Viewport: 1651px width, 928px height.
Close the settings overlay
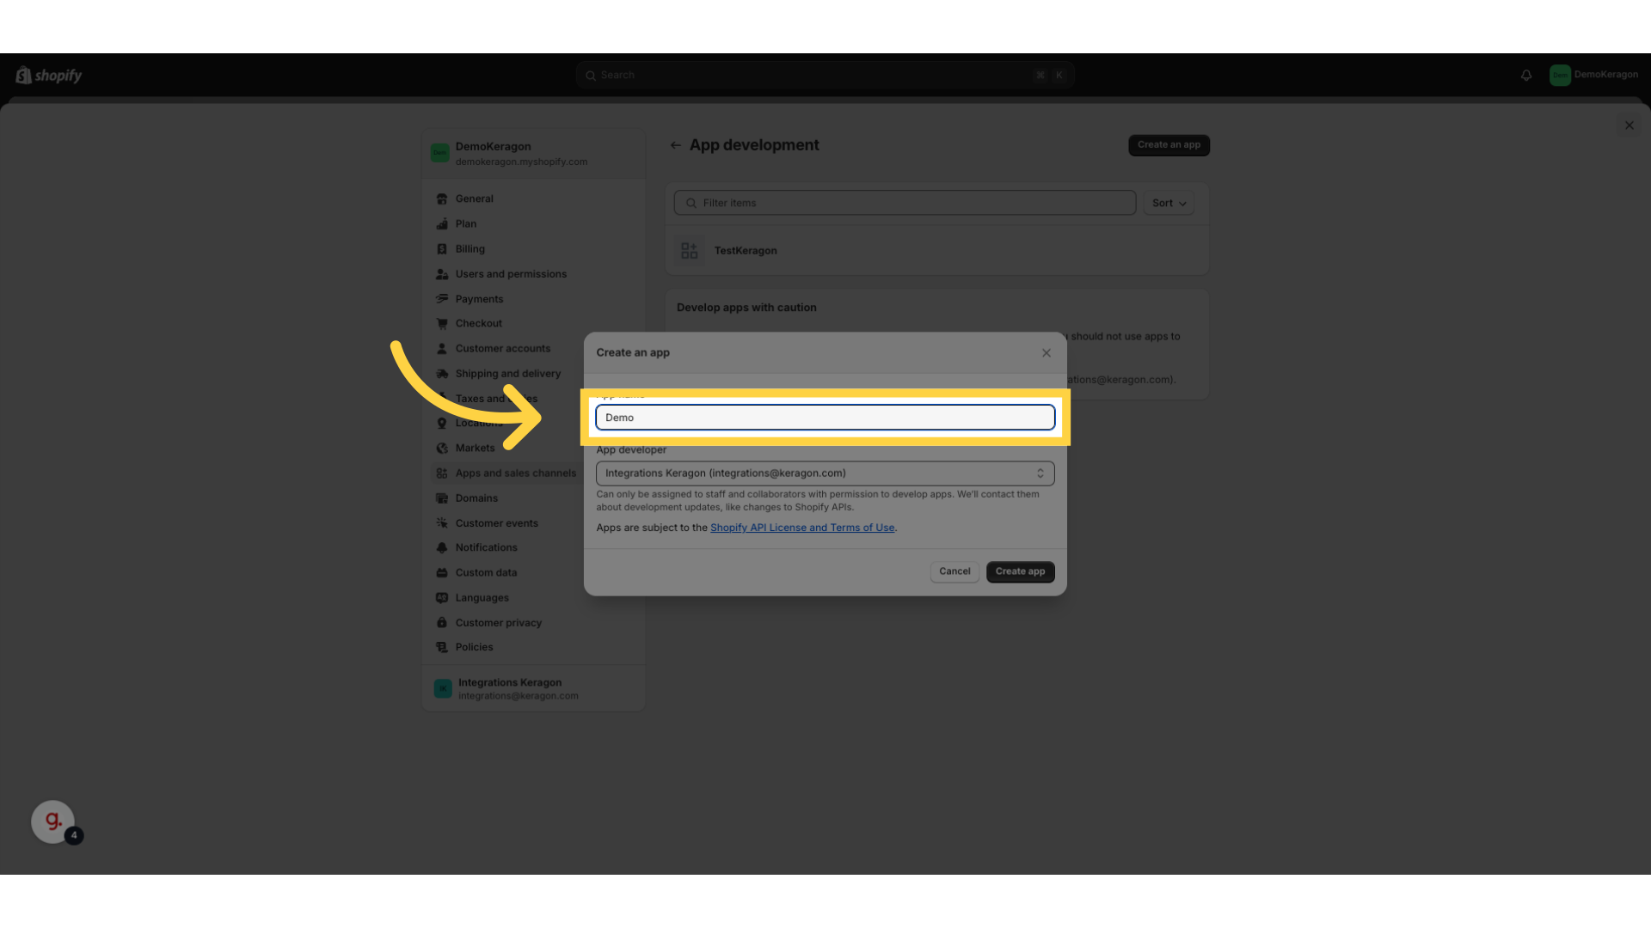(1630, 125)
